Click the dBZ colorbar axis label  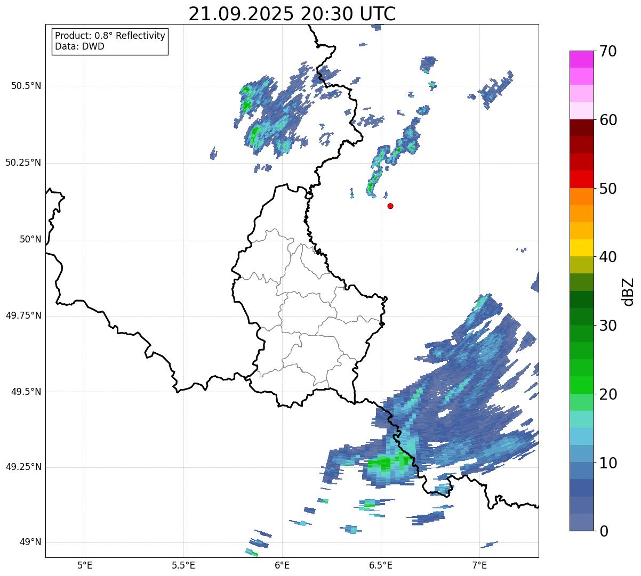628,291
